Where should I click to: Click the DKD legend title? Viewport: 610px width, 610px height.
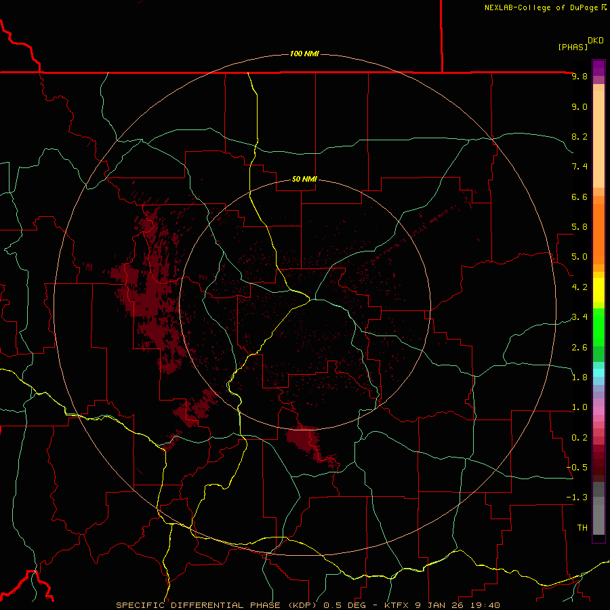tap(596, 41)
